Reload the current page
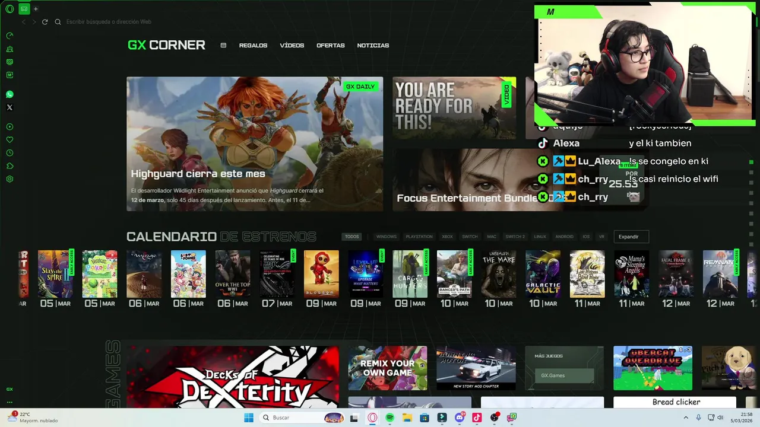Image resolution: width=760 pixels, height=427 pixels. [x=45, y=22]
